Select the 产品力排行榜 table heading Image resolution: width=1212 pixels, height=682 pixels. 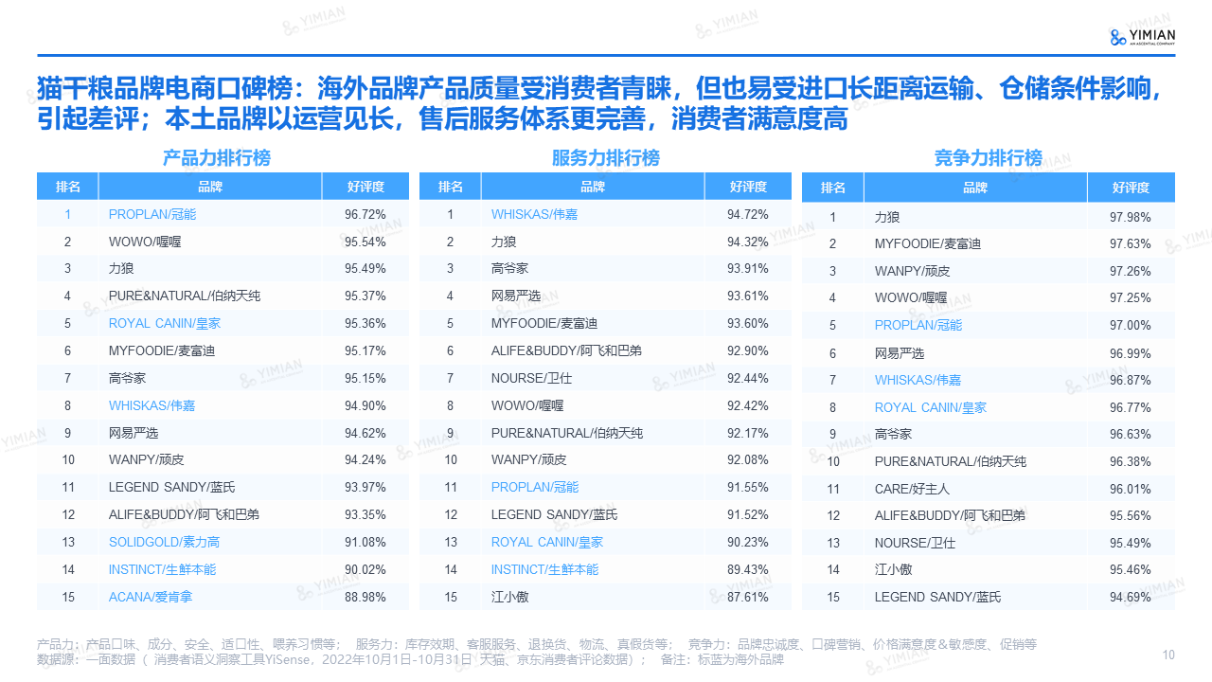pyautogui.click(x=217, y=158)
